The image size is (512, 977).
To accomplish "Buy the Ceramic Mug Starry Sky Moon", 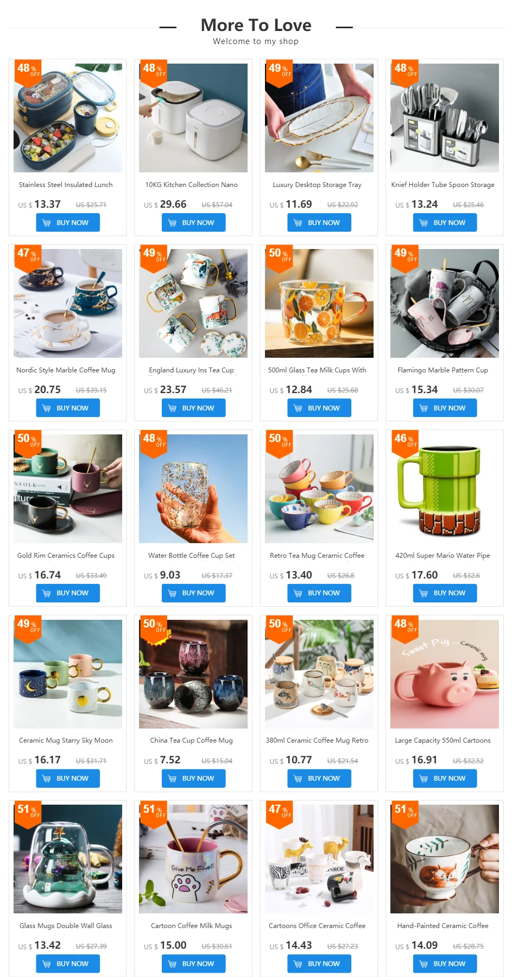I will (68, 778).
